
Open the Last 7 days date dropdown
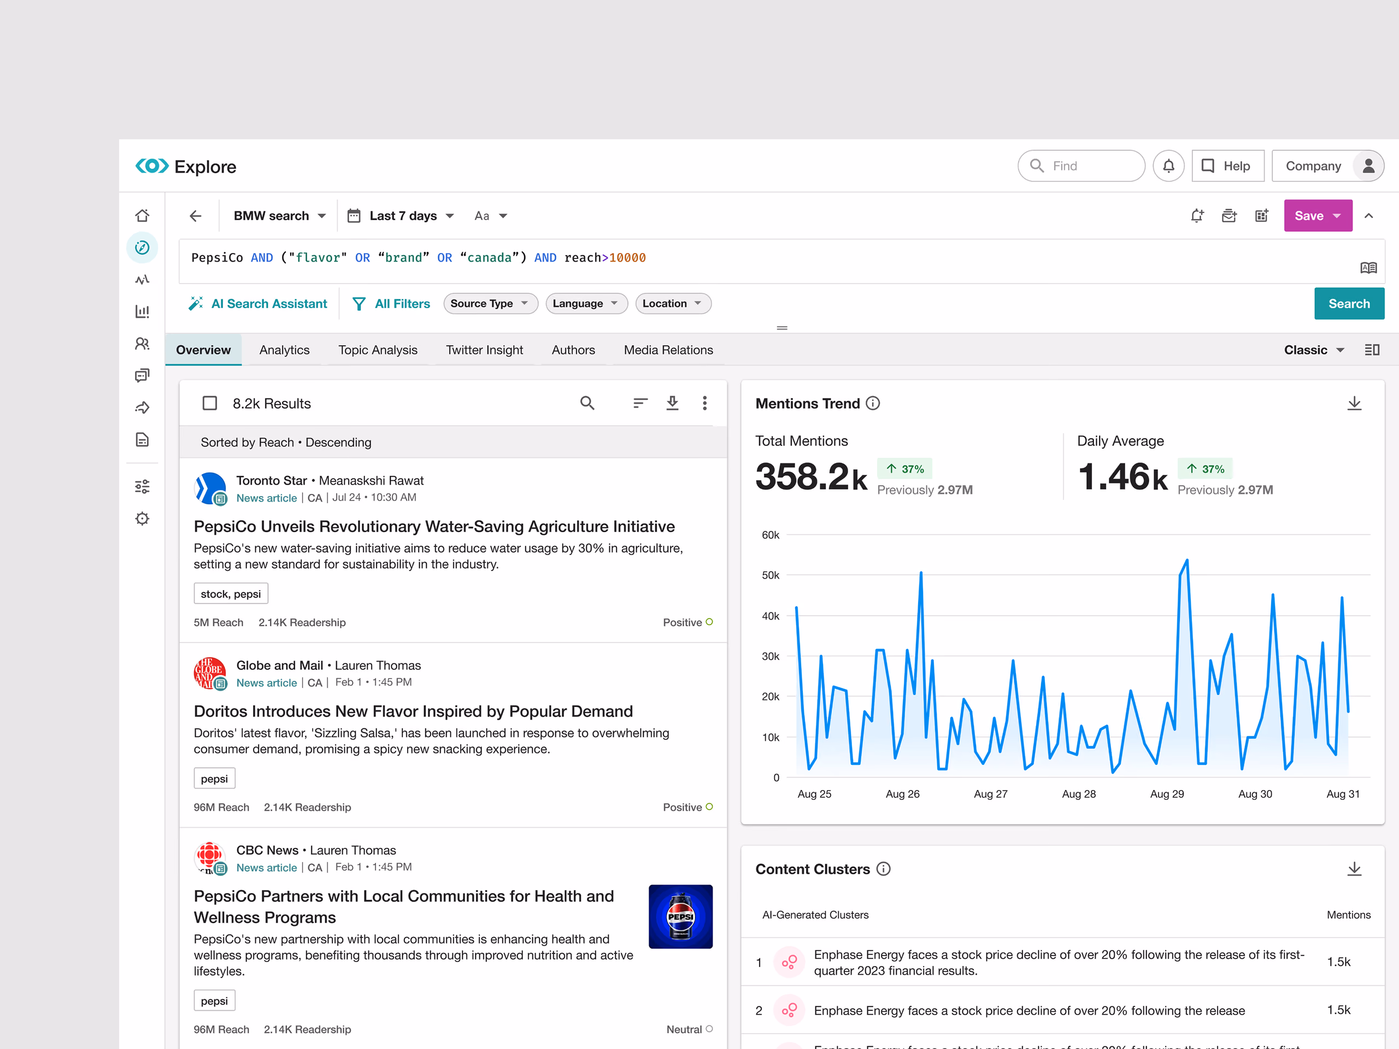click(x=401, y=216)
